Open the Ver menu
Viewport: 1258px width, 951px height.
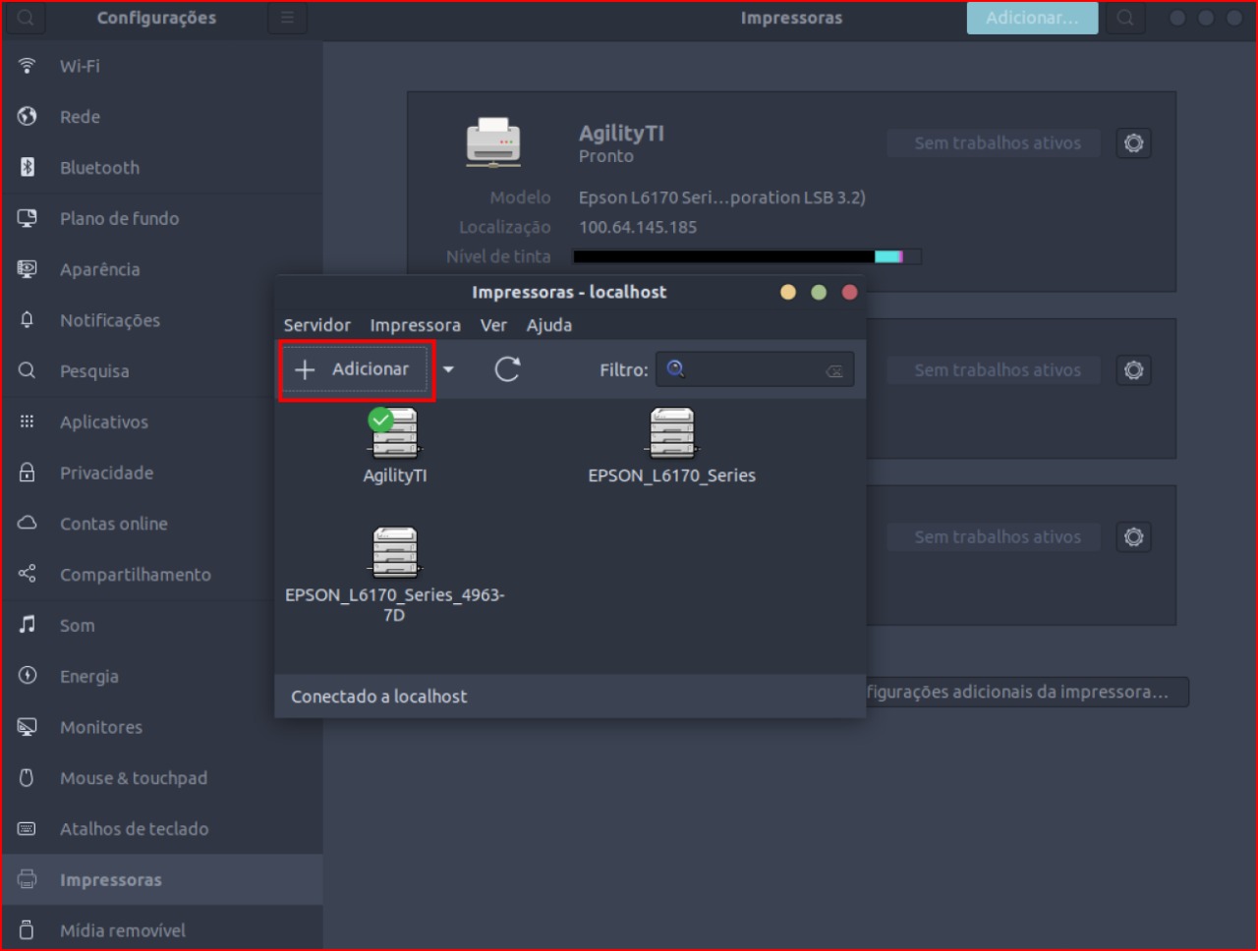[x=493, y=325]
